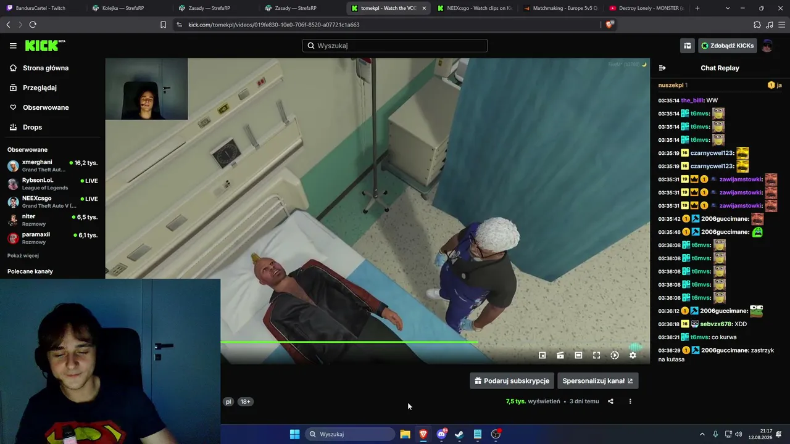The image size is (790, 444).
Task: Open the Brave browser main menu
Action: click(781, 25)
